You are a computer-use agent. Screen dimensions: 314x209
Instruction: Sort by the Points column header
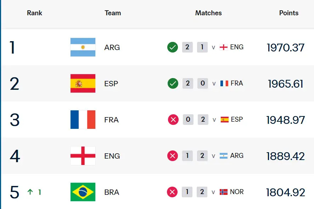[x=289, y=13]
